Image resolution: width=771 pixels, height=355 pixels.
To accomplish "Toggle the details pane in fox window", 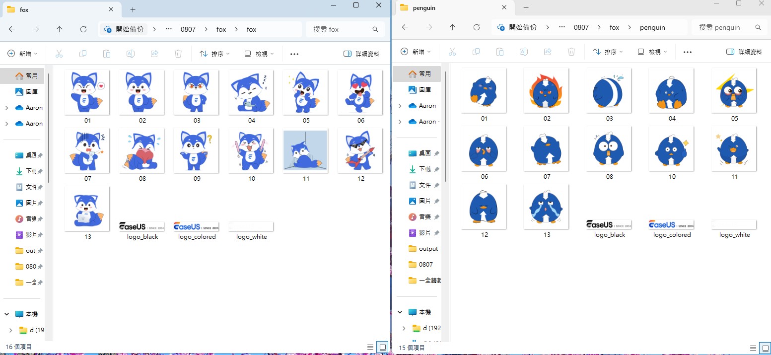I will [361, 54].
